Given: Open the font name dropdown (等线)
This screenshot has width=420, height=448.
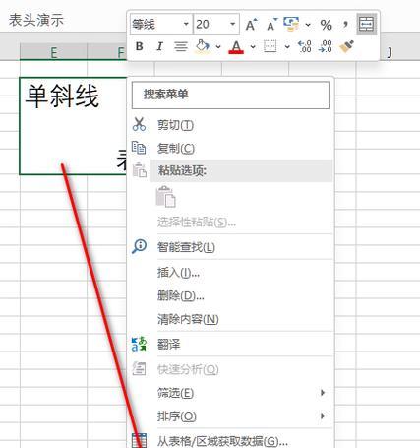Looking at the screenshot, I should 186,24.
